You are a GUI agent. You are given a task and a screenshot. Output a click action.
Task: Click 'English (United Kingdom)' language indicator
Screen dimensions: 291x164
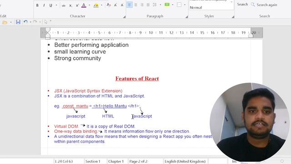[185, 161]
